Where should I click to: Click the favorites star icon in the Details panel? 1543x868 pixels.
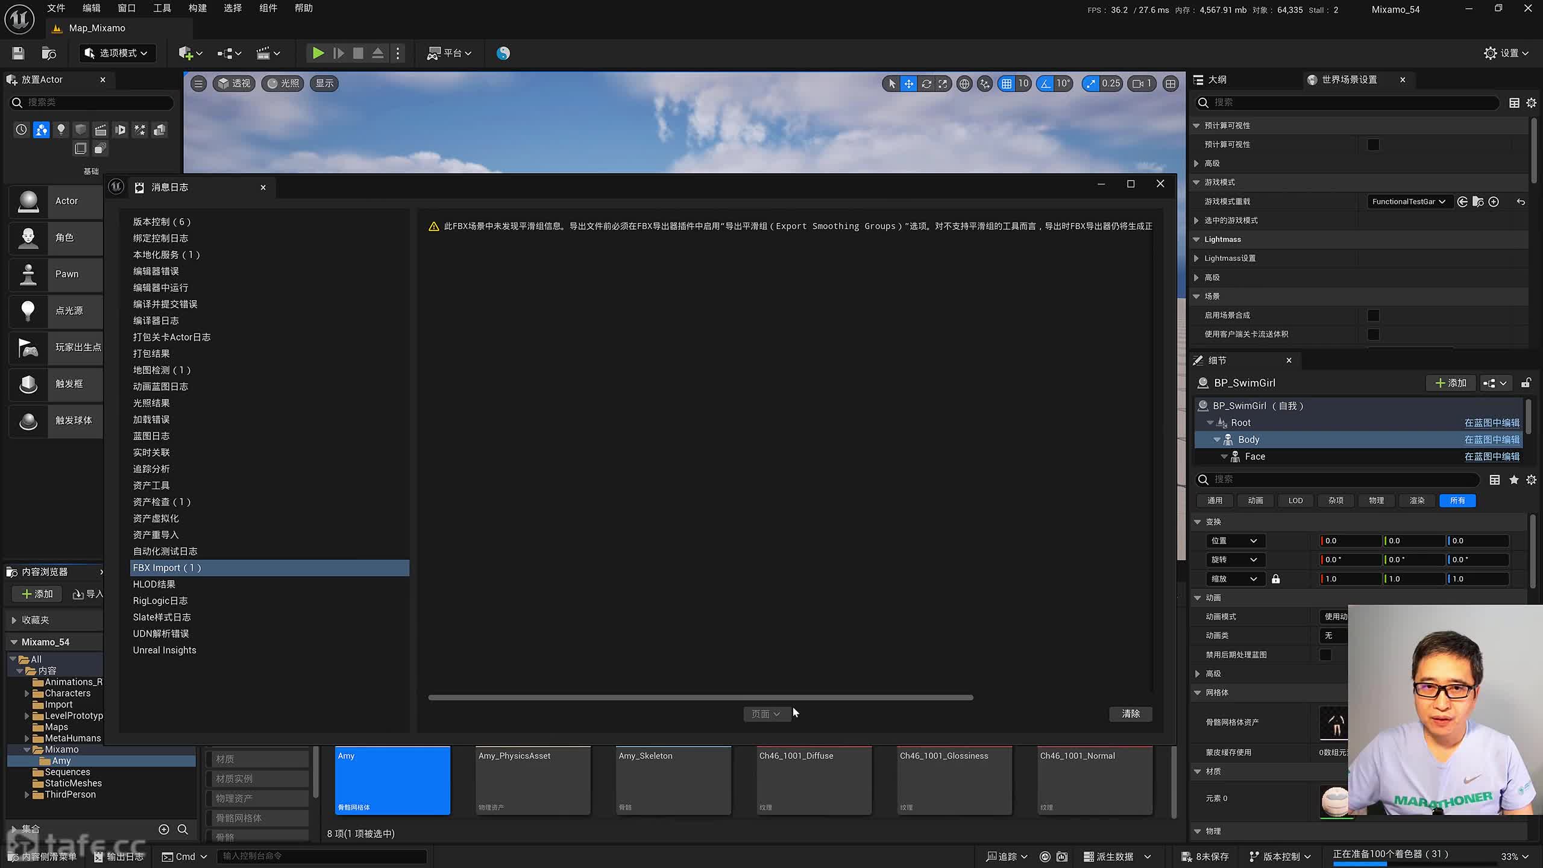[x=1513, y=479]
